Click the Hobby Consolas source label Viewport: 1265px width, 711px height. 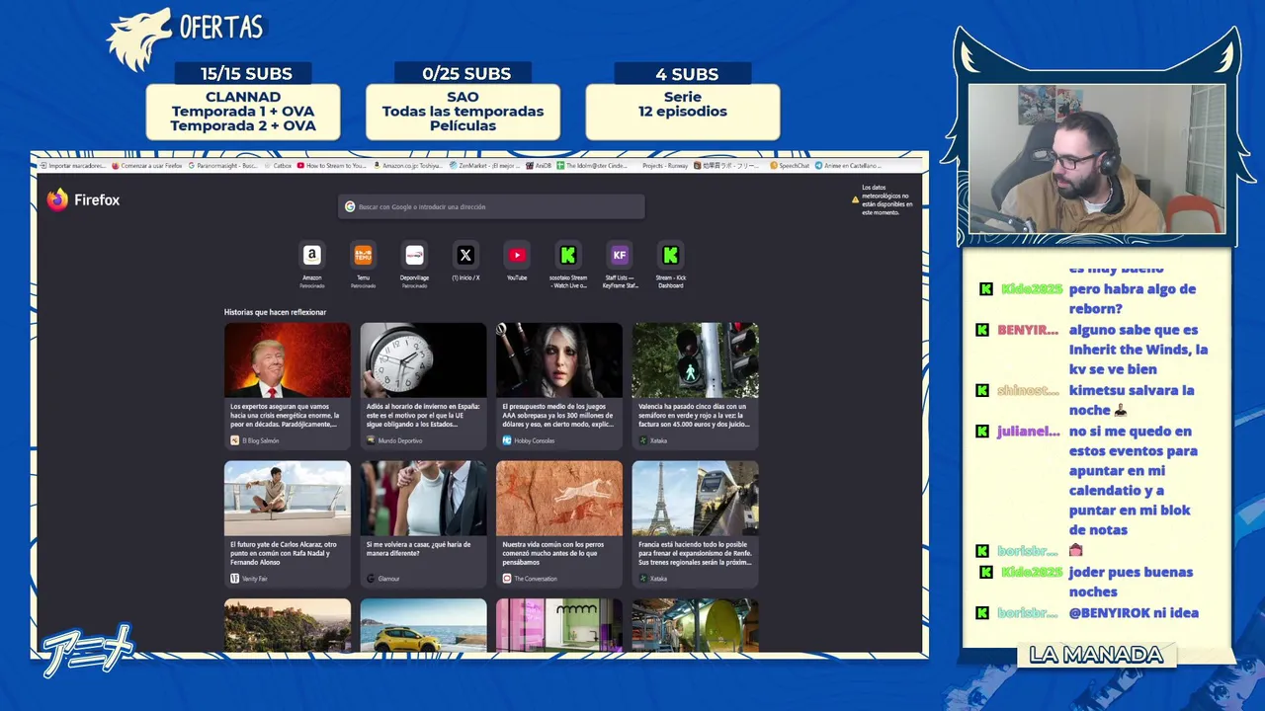pos(529,440)
